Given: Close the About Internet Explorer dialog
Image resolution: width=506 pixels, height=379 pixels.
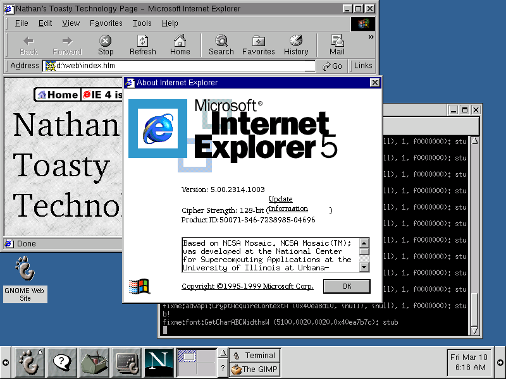Looking at the screenshot, I should 374,83.
